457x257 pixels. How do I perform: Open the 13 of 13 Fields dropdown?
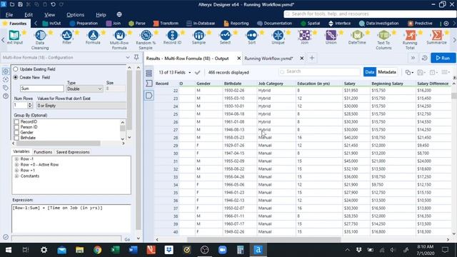coord(174,72)
